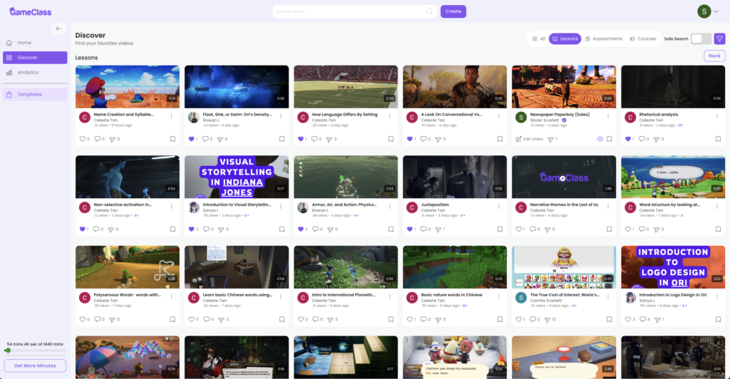Viewport: 730px width, 379px height.
Task: Open options menu for Polysemous Words
Action: pyautogui.click(x=171, y=296)
